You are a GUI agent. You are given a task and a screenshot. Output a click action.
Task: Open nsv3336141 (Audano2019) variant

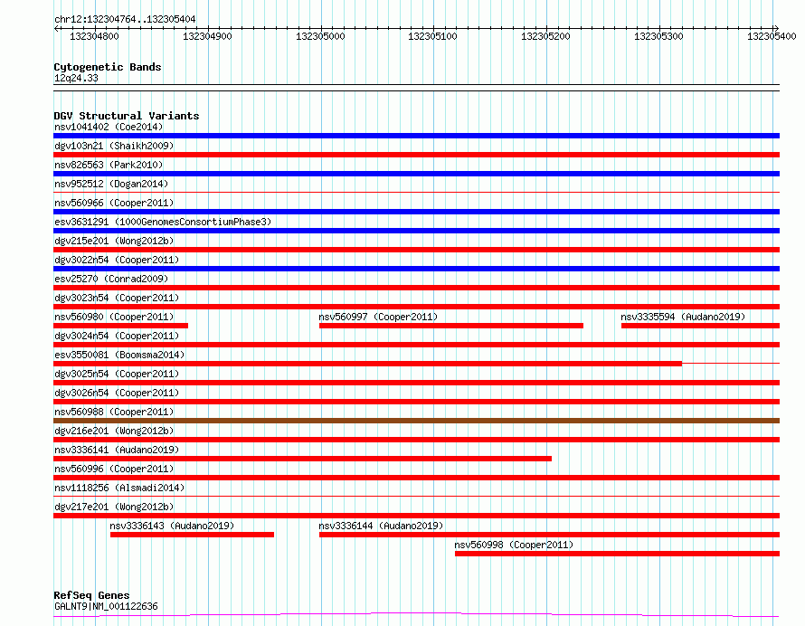117,450
